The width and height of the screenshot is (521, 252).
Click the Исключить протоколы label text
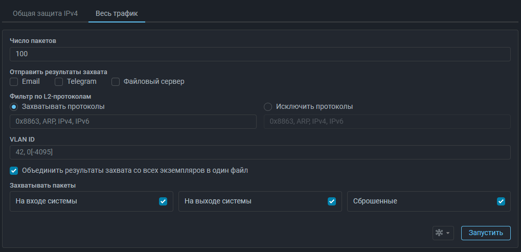click(x=314, y=107)
